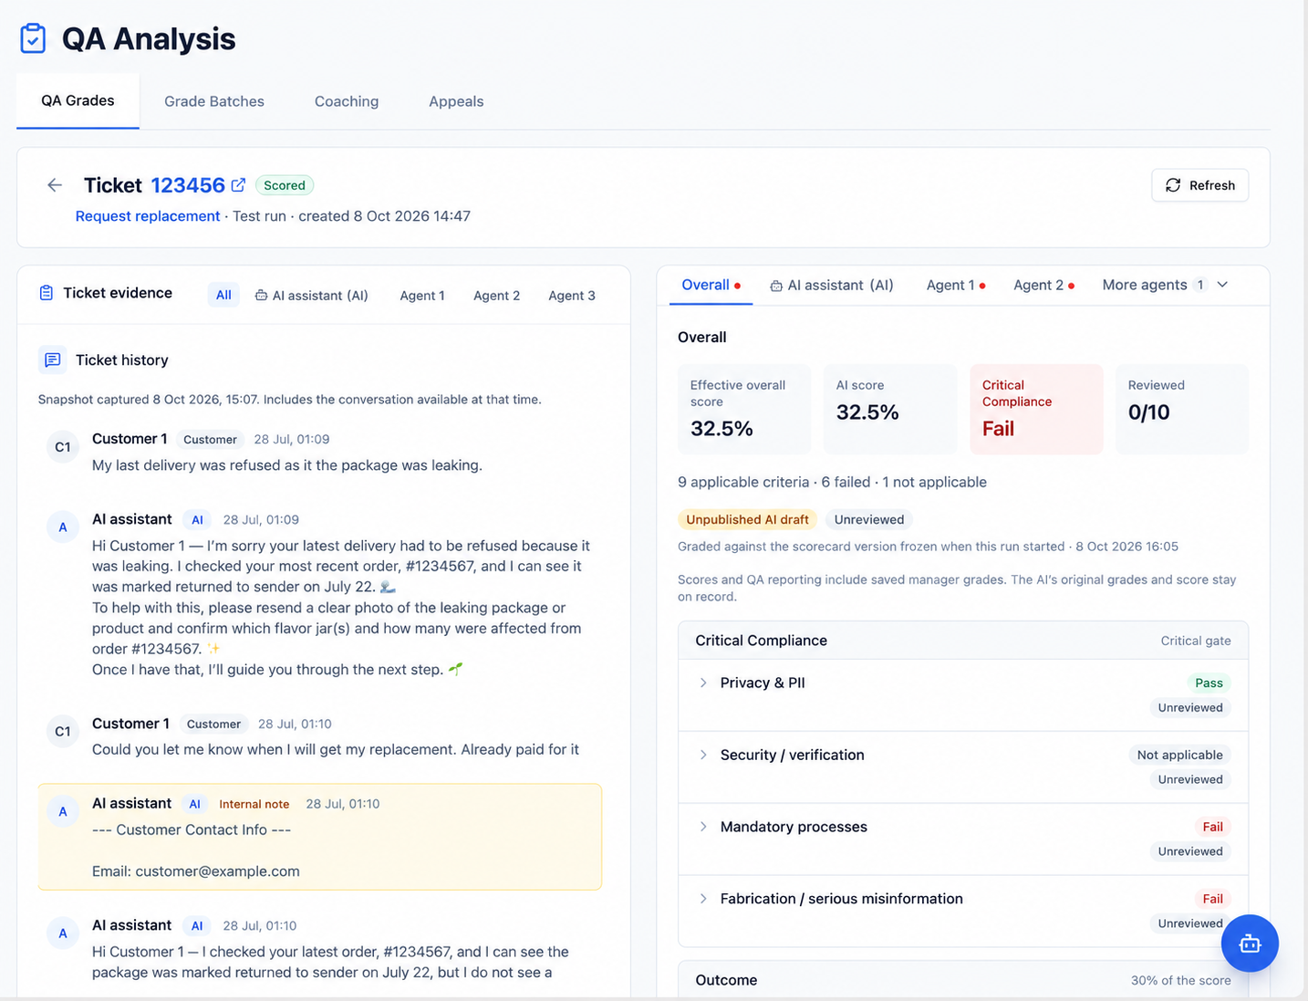Switch to the Grade Batches tab
This screenshot has height=1001, width=1308.
[x=214, y=101]
